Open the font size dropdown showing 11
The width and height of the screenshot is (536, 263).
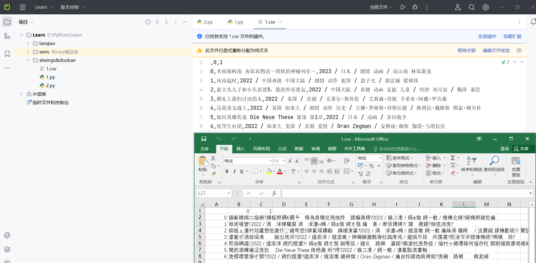coord(283,161)
